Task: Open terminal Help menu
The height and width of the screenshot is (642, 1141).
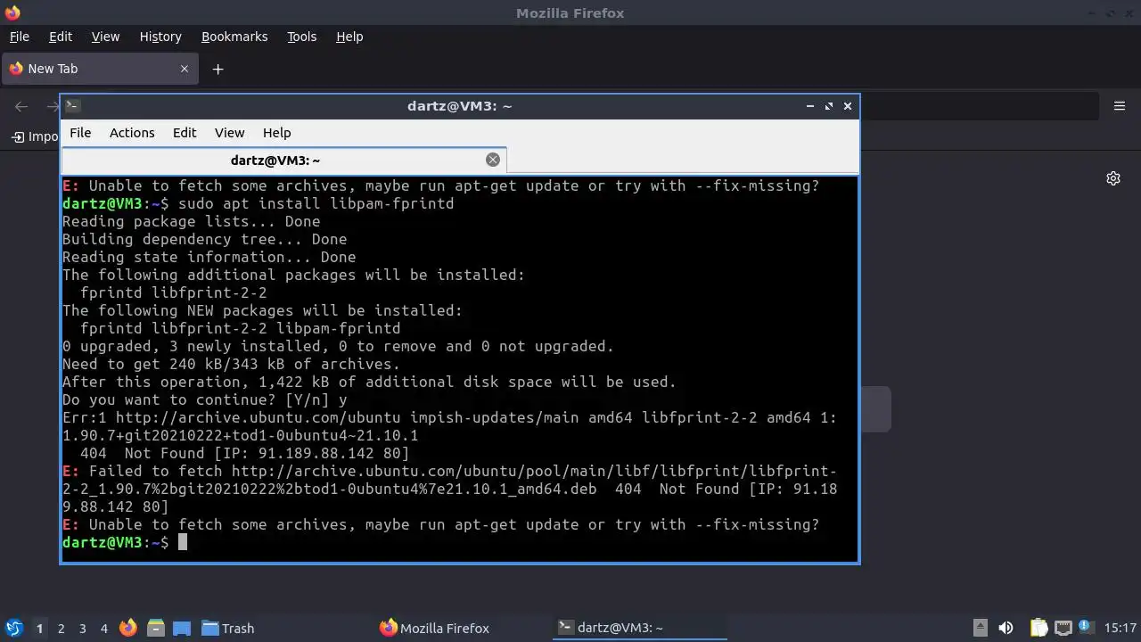Action: coord(276,133)
